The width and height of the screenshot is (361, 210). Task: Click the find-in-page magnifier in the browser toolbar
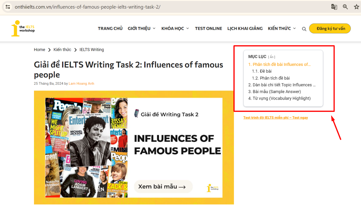345,7
